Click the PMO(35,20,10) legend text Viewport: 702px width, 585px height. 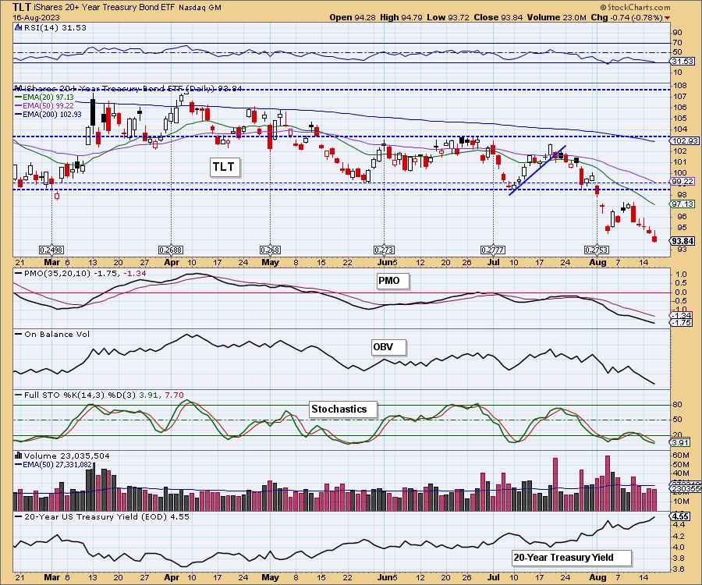tap(80, 273)
